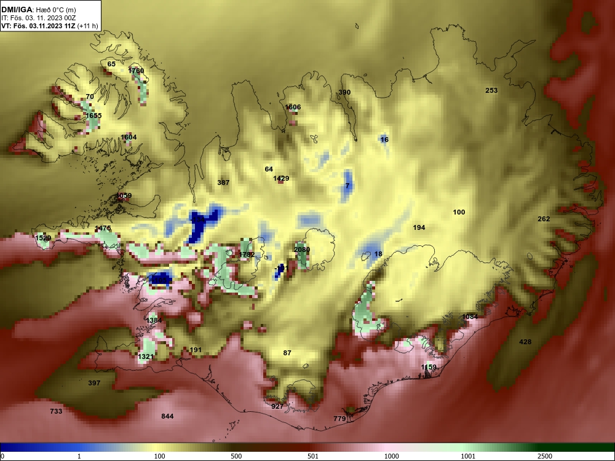The width and height of the screenshot is (615, 461).
Task: Click the map value 16
Action: tap(384, 140)
